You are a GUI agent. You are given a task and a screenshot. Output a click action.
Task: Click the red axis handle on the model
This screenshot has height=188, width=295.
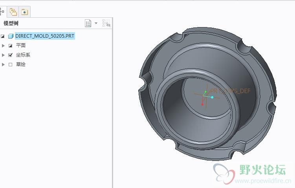pyautogui.click(x=202, y=104)
